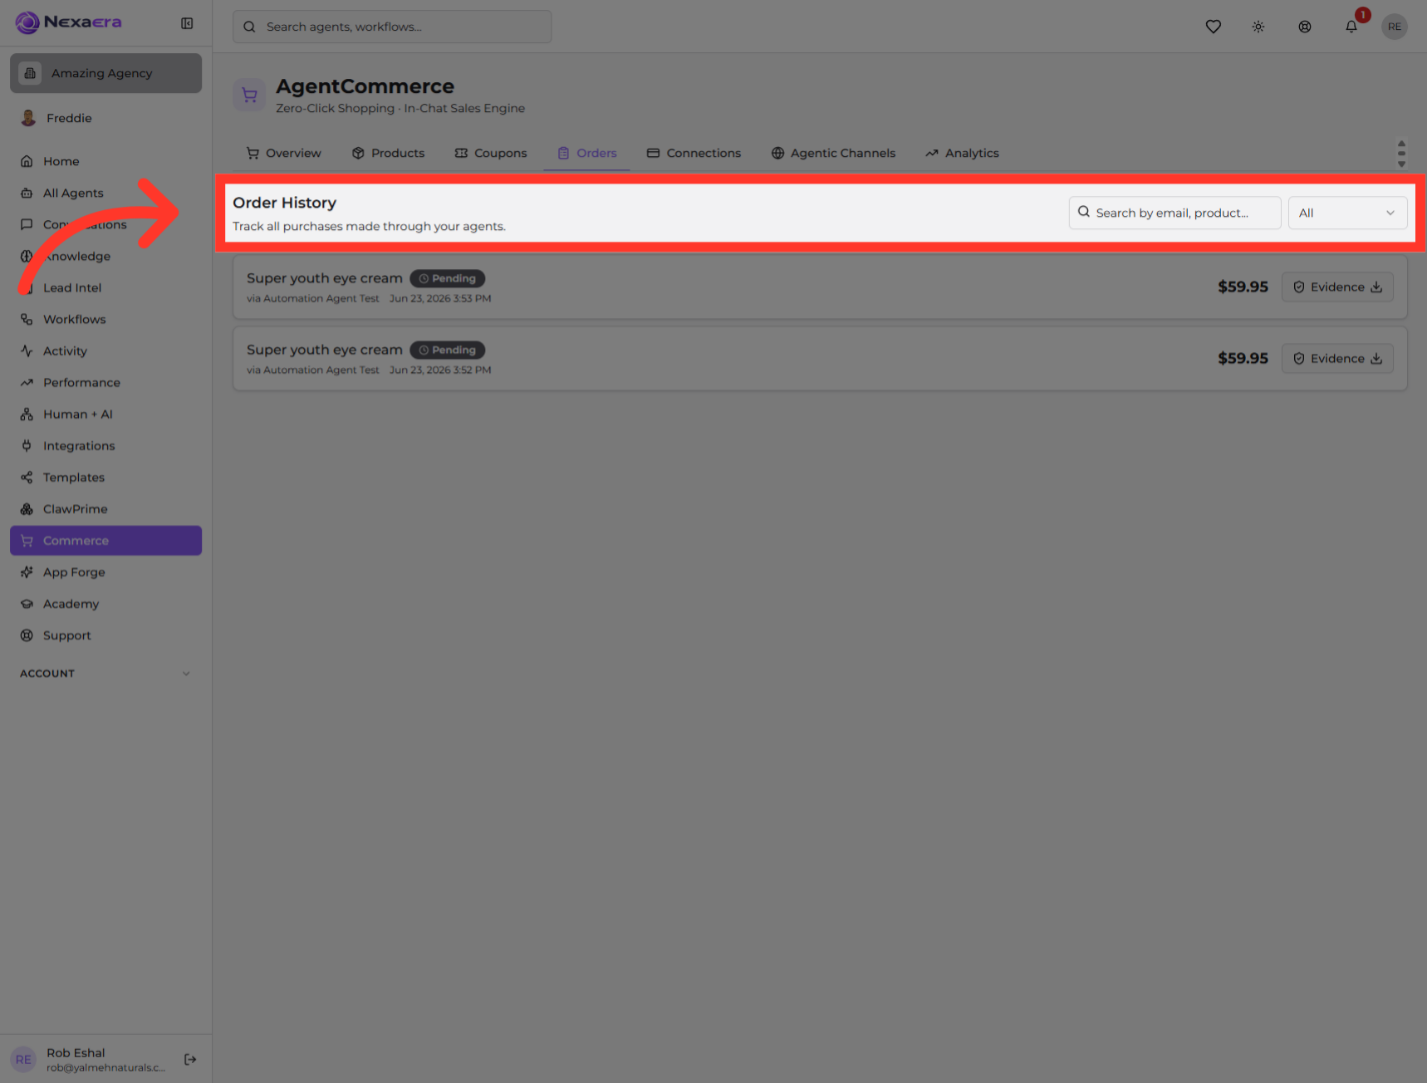Toggle light/dark theme sun icon

tap(1258, 27)
